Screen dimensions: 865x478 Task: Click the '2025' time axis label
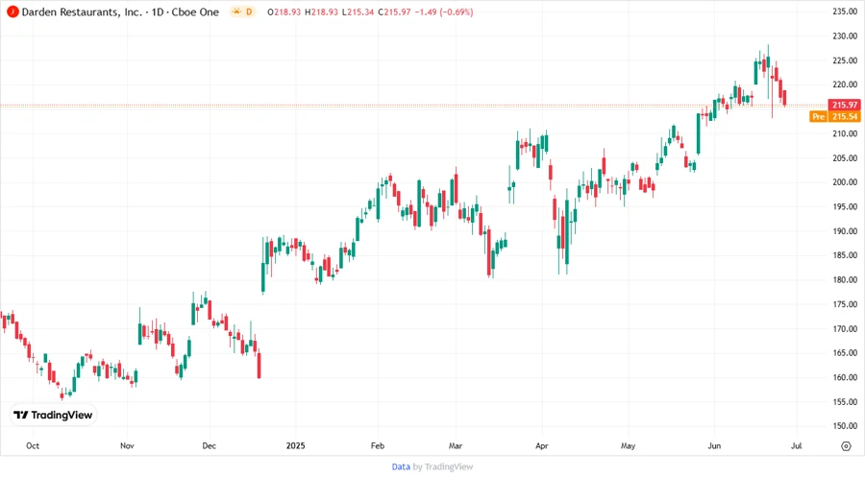point(295,445)
